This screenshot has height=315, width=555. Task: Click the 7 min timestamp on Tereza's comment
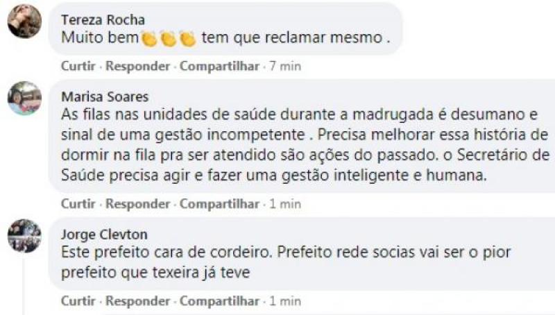(x=285, y=66)
